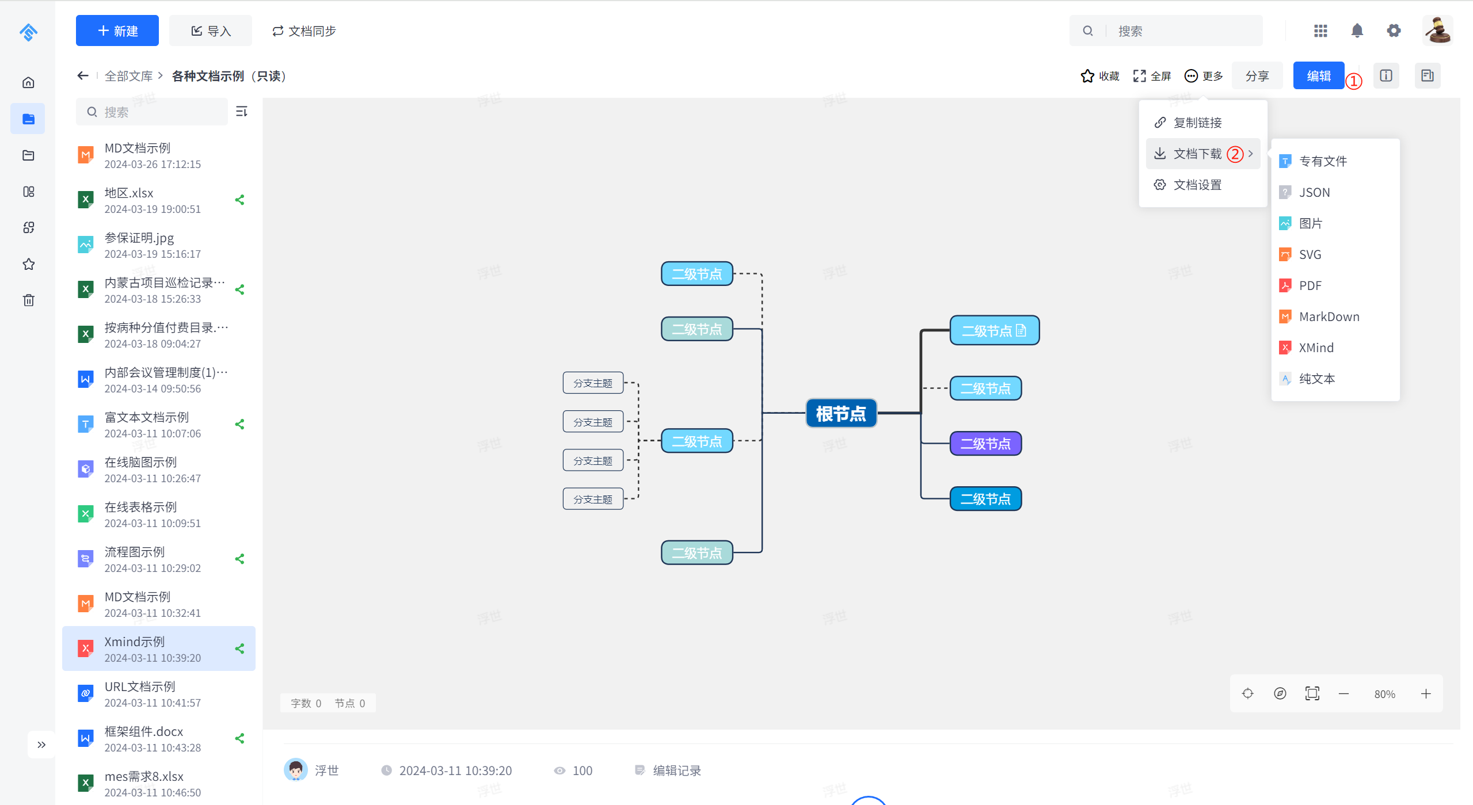Choose PDF from download formats
Screen dimensions: 1473x805
[1310, 285]
